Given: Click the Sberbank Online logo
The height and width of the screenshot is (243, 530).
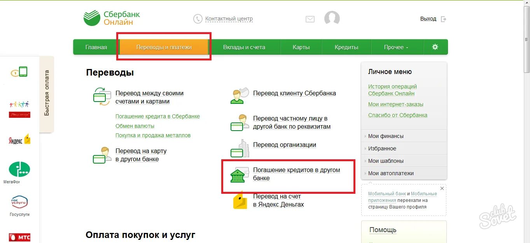Looking at the screenshot, I should pos(112,18).
